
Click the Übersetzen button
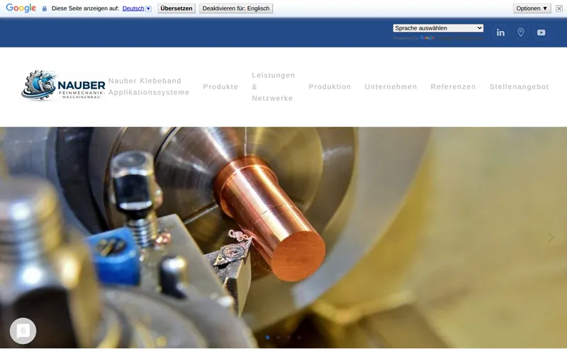pos(176,8)
